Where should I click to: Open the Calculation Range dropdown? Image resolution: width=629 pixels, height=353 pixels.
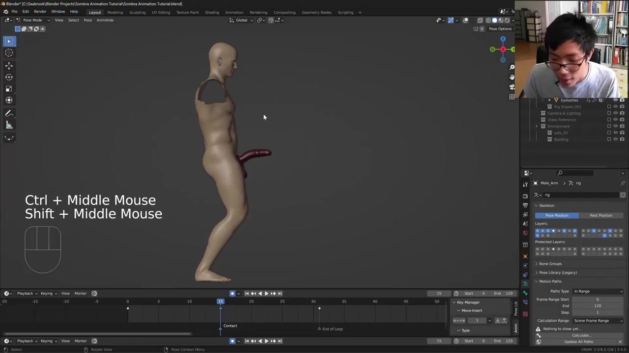pyautogui.click(x=598, y=321)
